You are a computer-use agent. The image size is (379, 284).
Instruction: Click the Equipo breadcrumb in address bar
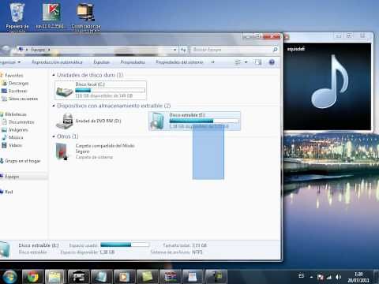coord(38,50)
